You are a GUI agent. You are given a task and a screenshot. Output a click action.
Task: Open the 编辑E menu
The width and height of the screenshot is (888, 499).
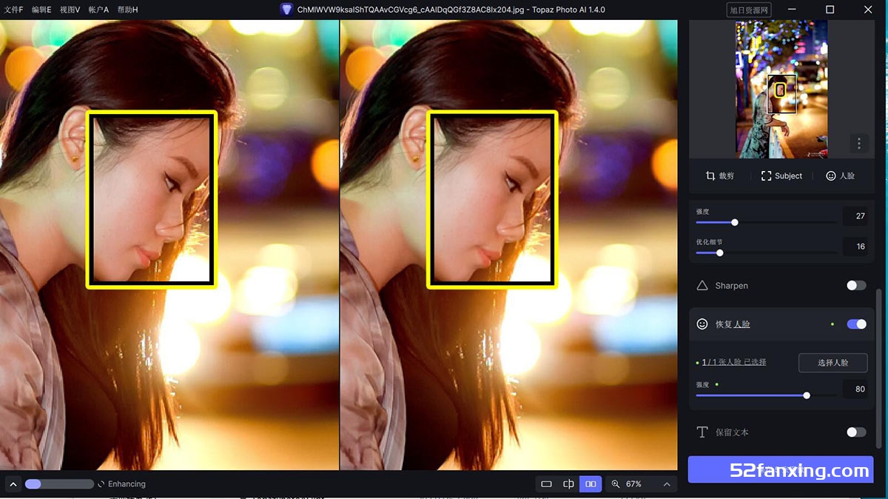41,10
